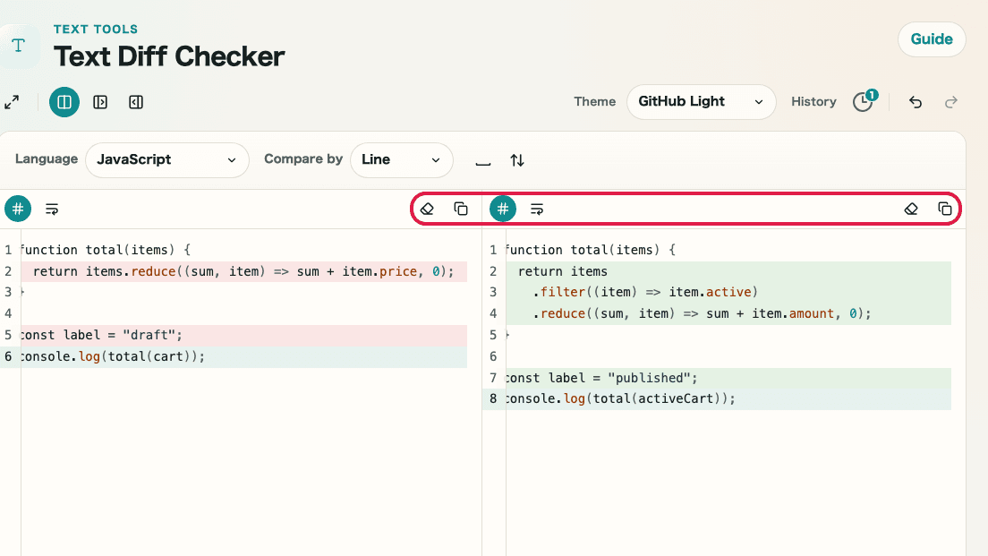The height and width of the screenshot is (556, 988).
Task: Click the TEXT TOOLS breadcrumb link
Action: 96,29
